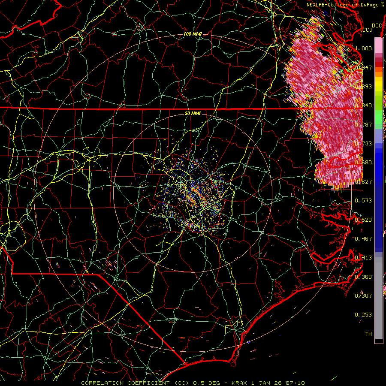Click the 0.467 legend value
This screenshot has height=386, width=386.
pyautogui.click(x=363, y=238)
